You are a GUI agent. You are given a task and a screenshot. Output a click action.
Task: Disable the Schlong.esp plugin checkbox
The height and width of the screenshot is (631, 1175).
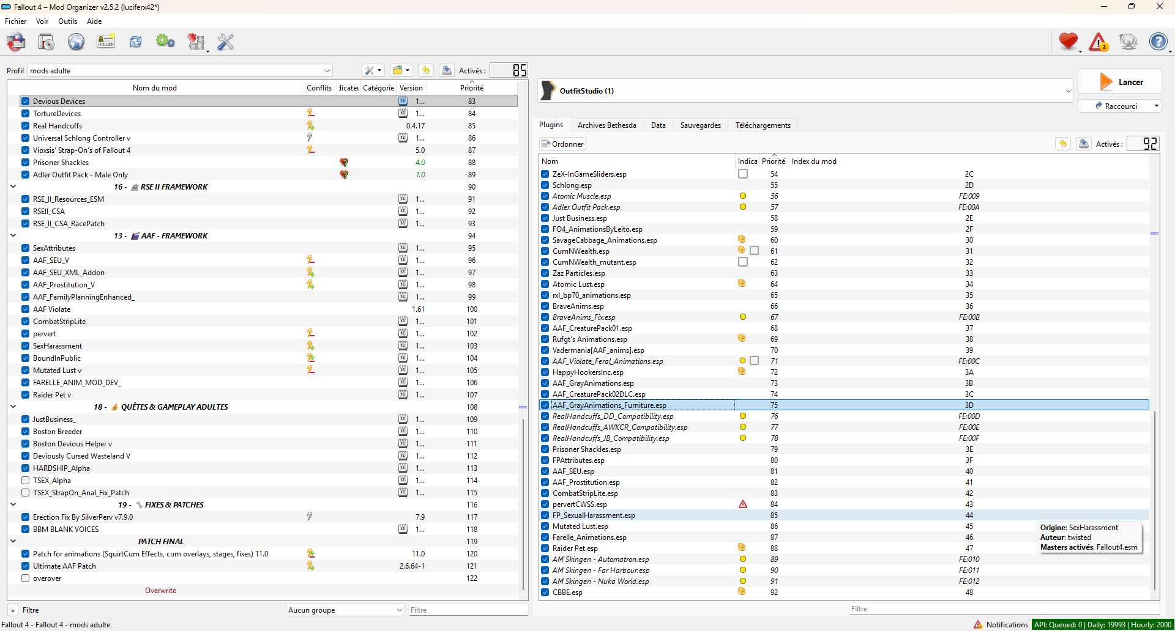545,185
